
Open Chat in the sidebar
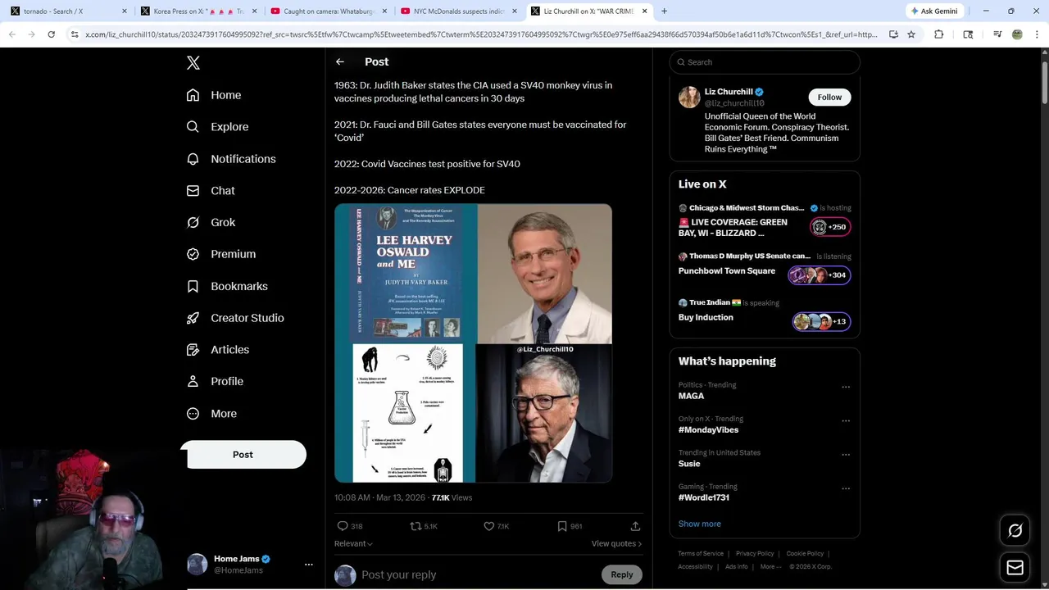click(x=211, y=190)
